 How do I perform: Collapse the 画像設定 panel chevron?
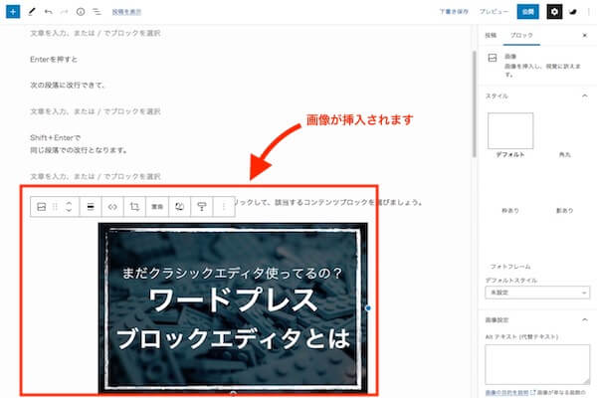tap(585, 319)
